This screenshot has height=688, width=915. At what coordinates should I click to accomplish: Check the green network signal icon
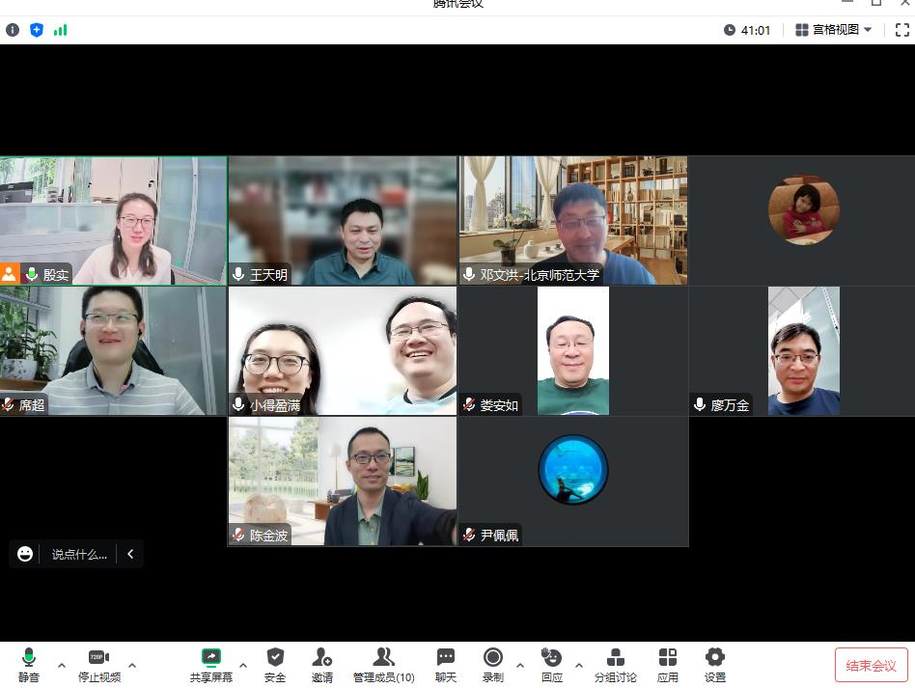tap(61, 30)
